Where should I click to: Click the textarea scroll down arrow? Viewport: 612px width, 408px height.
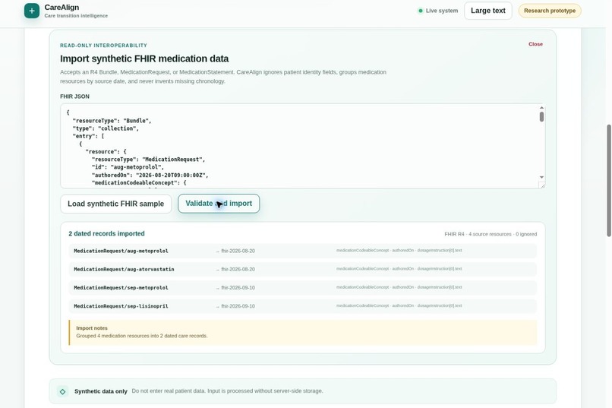click(x=541, y=177)
